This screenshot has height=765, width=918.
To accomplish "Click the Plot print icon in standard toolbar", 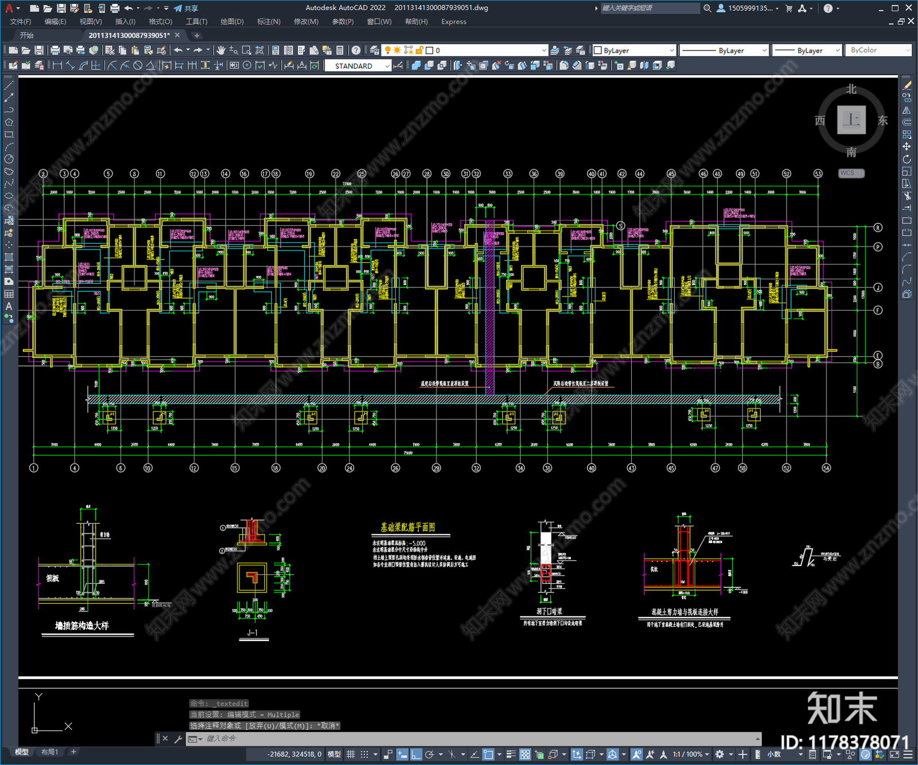I will click(x=55, y=50).
